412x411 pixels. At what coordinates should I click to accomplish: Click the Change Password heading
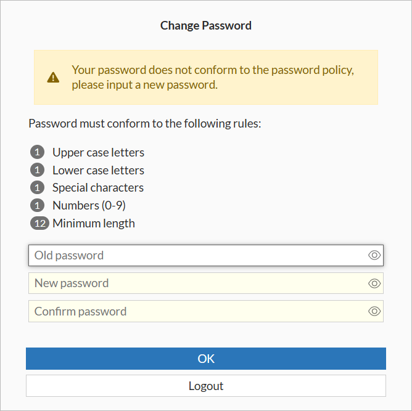[206, 25]
